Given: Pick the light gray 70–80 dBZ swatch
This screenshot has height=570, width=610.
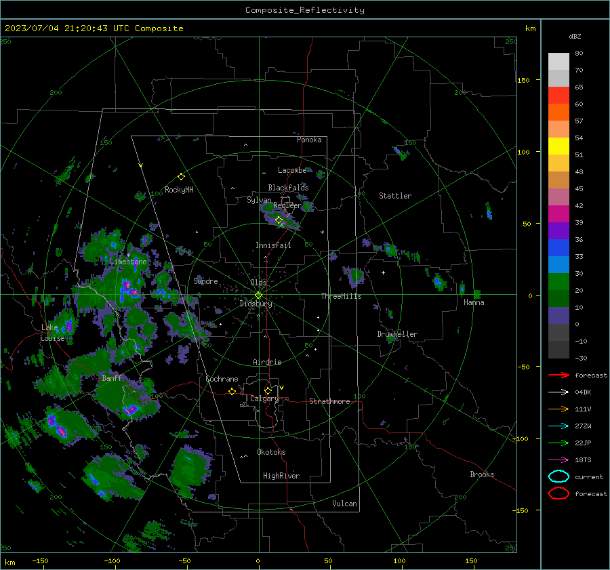Looking at the screenshot, I should pyautogui.click(x=558, y=61).
